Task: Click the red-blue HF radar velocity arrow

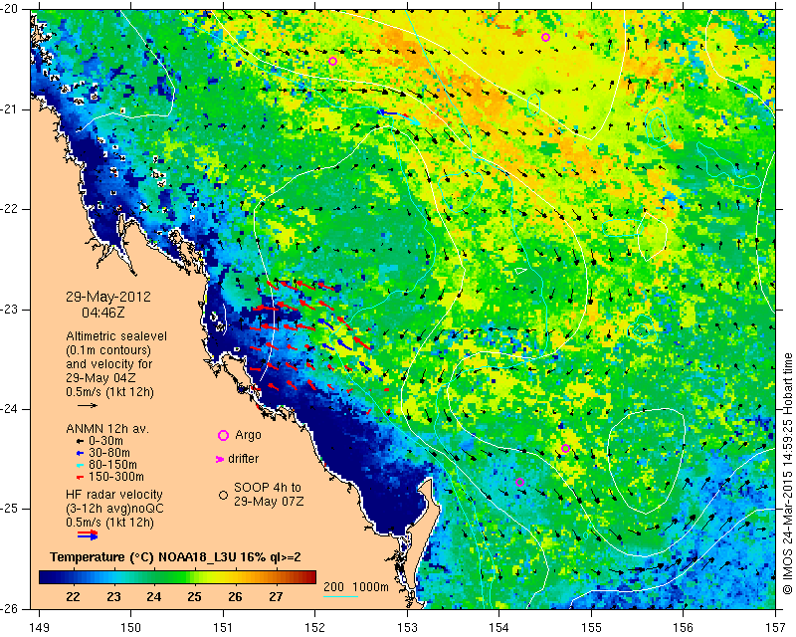Action: point(88,534)
